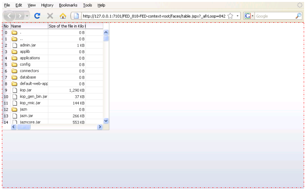
Task: Open the View menu
Action: click(32, 5)
